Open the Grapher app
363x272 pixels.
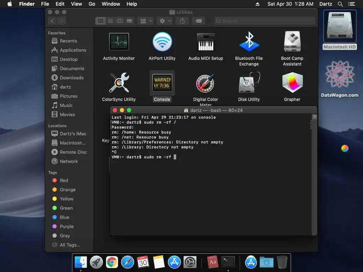[292, 83]
